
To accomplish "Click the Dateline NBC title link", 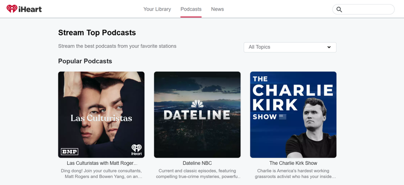I will pyautogui.click(x=197, y=163).
